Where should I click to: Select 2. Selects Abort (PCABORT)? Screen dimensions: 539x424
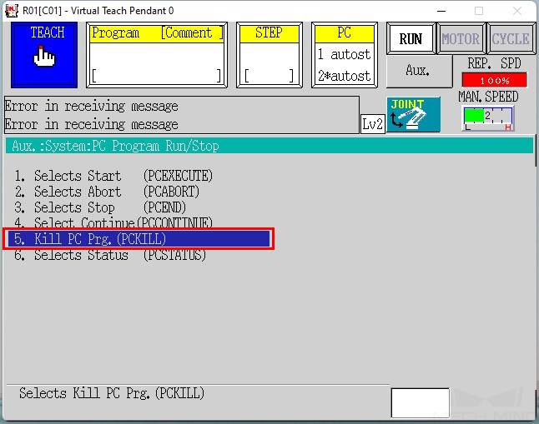coord(107,192)
